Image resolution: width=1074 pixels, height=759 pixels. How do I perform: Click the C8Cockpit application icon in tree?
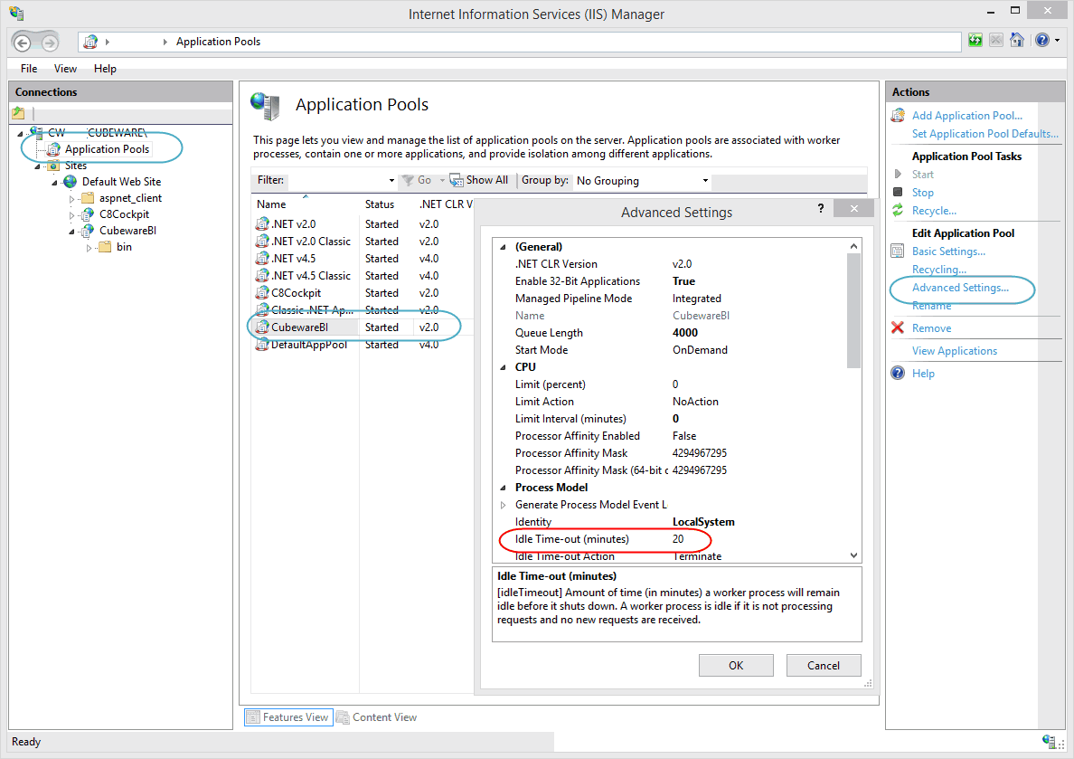pos(87,213)
